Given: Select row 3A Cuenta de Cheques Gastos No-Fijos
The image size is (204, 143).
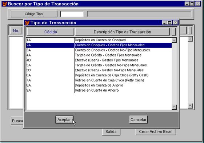Looking at the screenshot, I should point(99,50).
